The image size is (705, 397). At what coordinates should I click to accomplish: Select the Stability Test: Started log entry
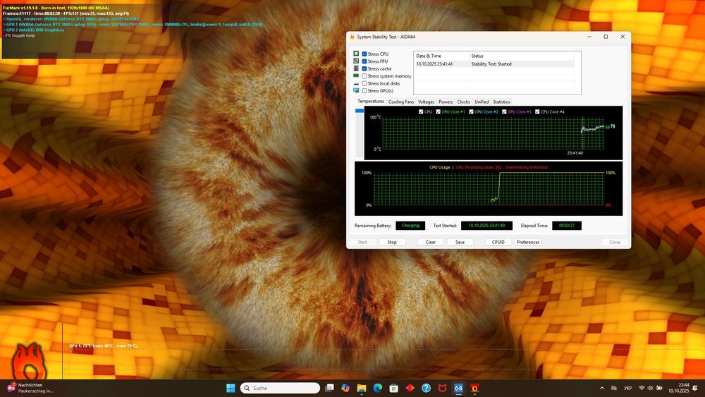(493, 64)
